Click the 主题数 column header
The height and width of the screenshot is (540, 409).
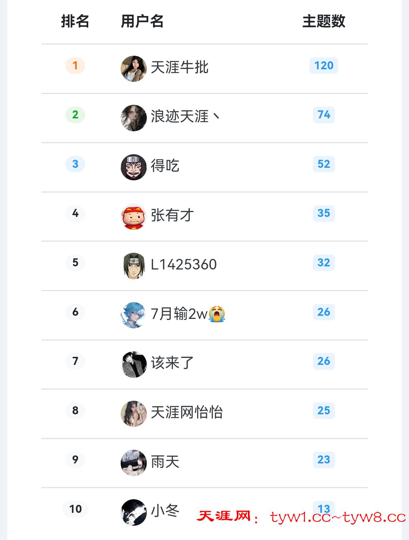tap(323, 21)
